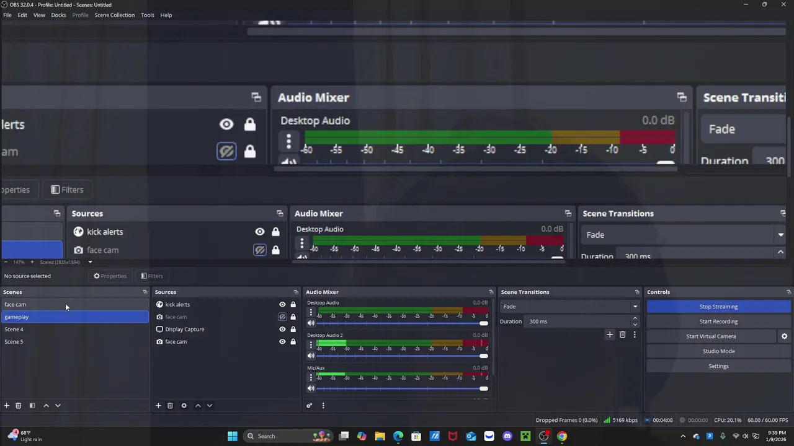Open Advanced Audio Properties gear in Audio Mixer
This screenshot has width=794, height=446.
[x=309, y=406]
